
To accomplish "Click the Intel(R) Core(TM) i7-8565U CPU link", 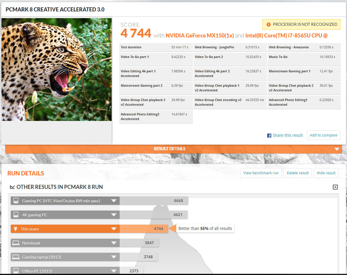I will pos(286,35).
